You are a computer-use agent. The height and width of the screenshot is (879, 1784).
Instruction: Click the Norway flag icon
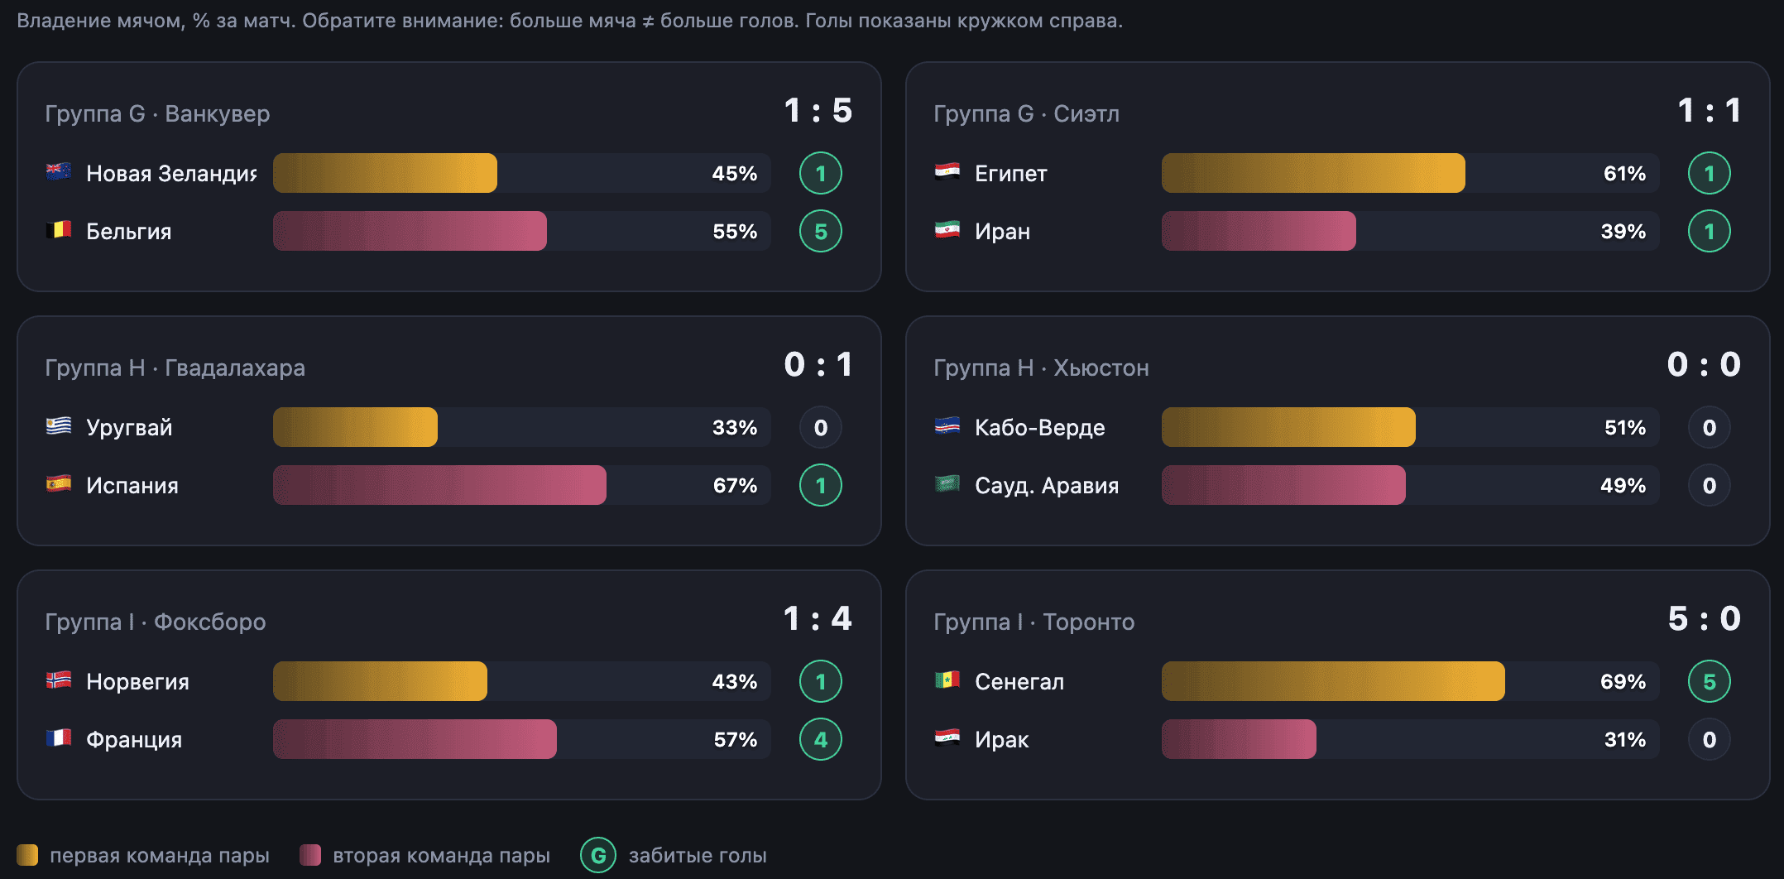coord(58,680)
